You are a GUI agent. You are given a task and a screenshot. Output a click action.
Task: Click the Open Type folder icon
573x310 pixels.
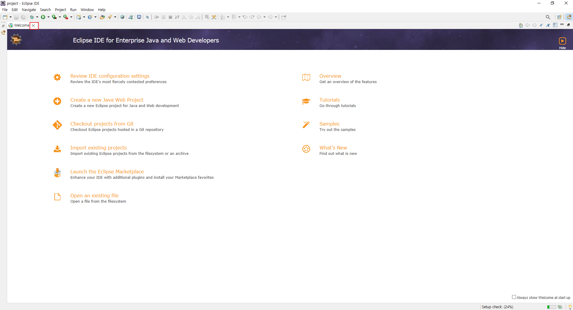(x=102, y=17)
